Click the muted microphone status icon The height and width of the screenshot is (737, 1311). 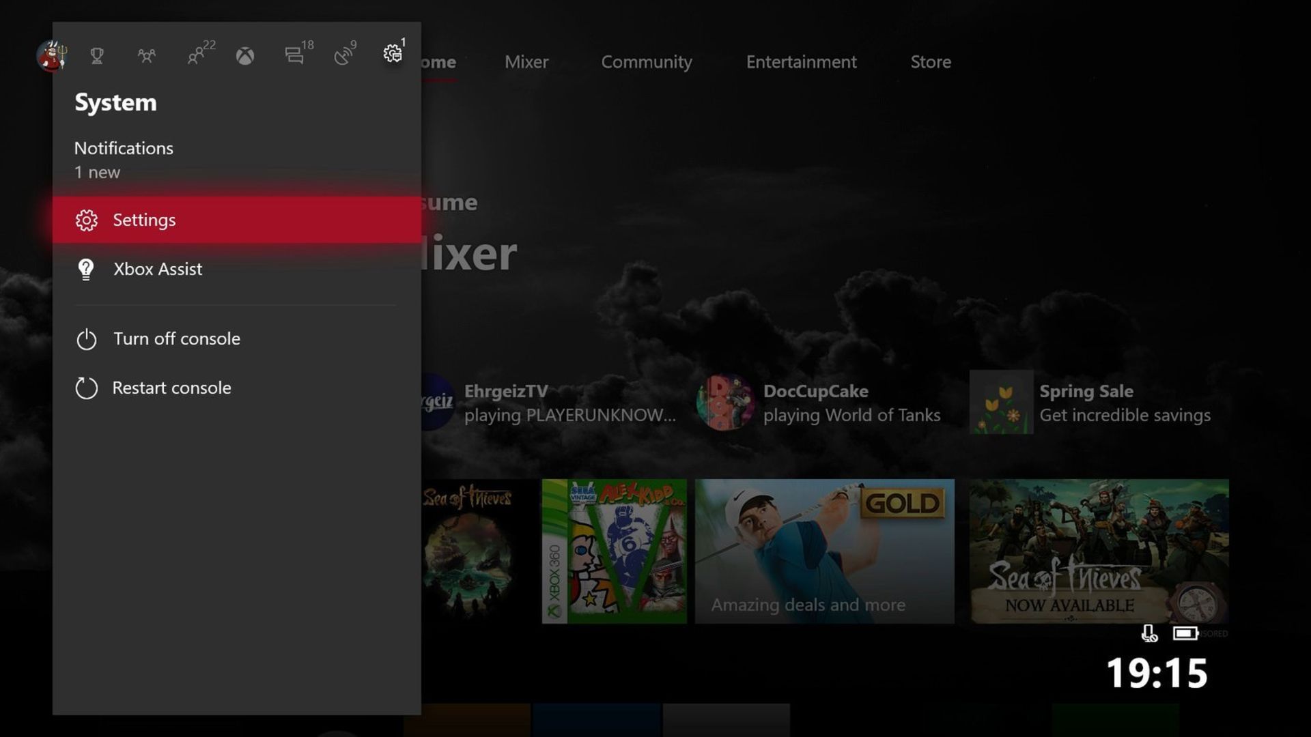tap(1149, 634)
